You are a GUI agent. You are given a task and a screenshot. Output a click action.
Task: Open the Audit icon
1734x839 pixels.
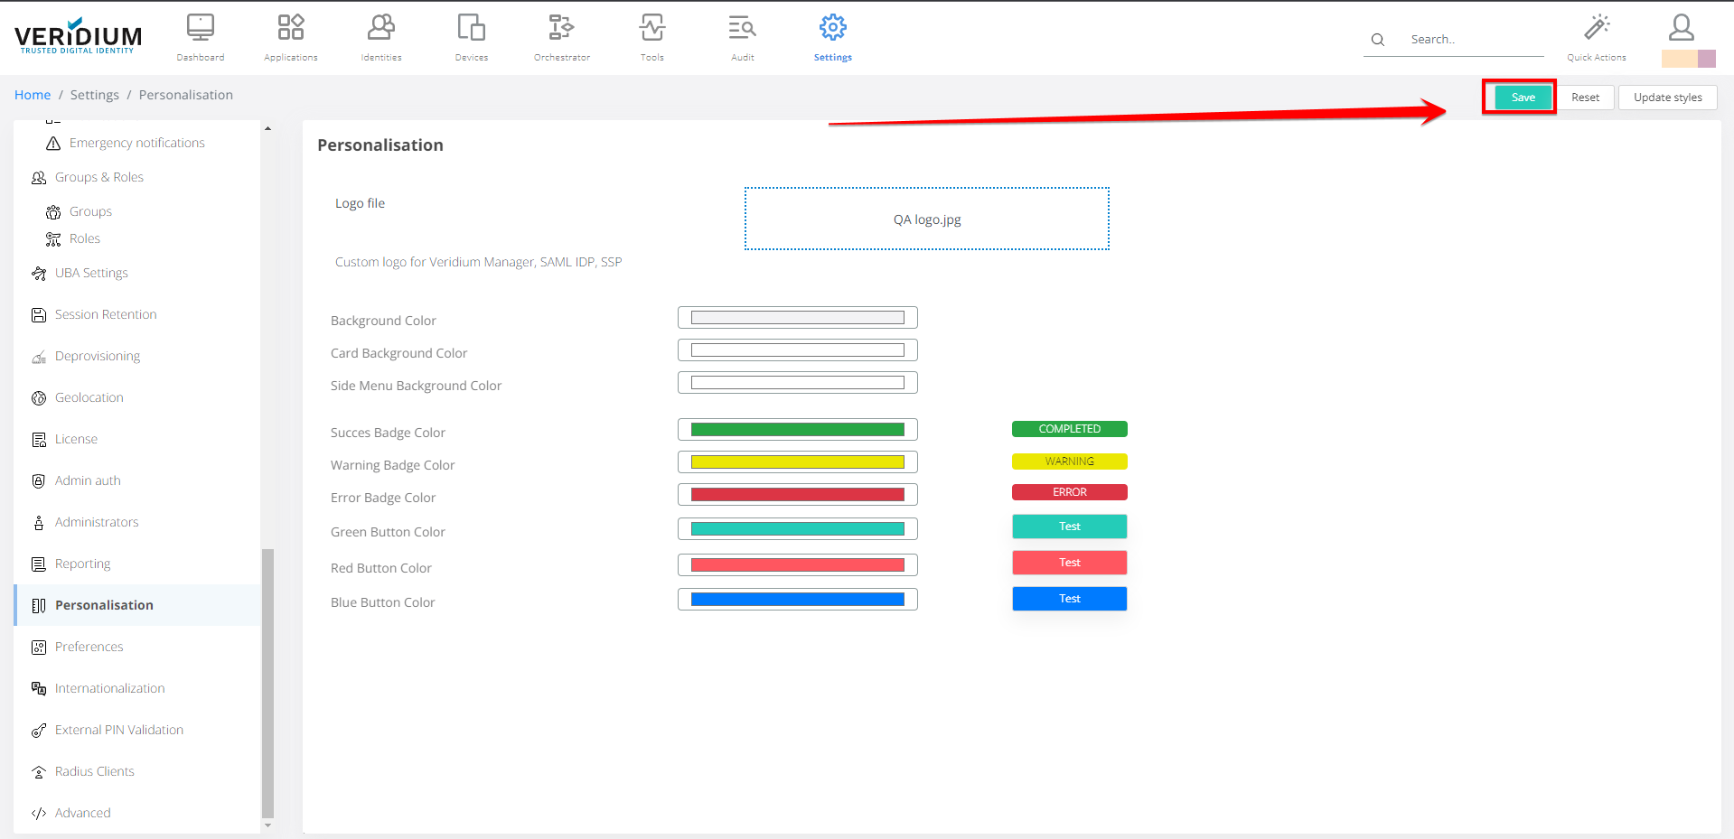point(742,29)
